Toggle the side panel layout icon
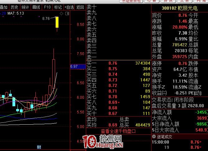Viewport: 208px width, 151px height. (x=67, y=14)
